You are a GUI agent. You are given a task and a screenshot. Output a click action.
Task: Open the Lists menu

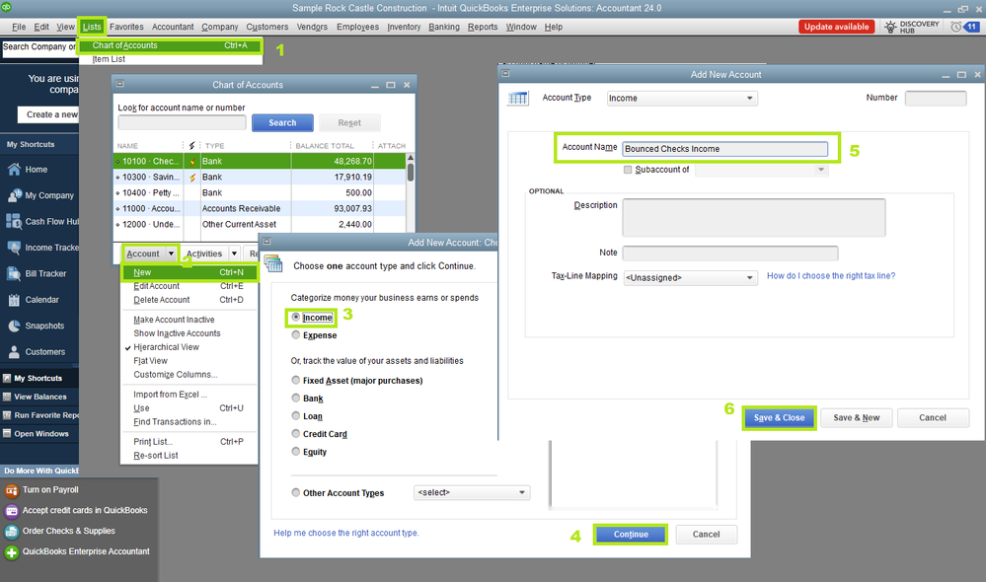[x=92, y=27]
